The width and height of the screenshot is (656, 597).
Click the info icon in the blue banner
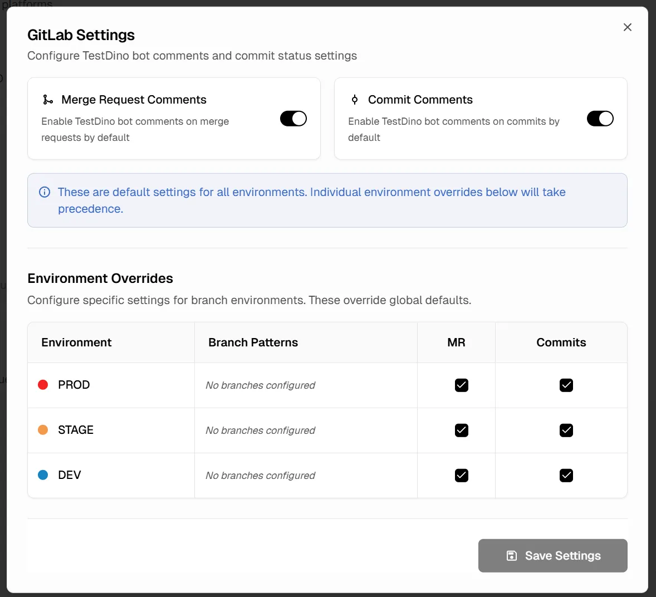click(x=45, y=192)
